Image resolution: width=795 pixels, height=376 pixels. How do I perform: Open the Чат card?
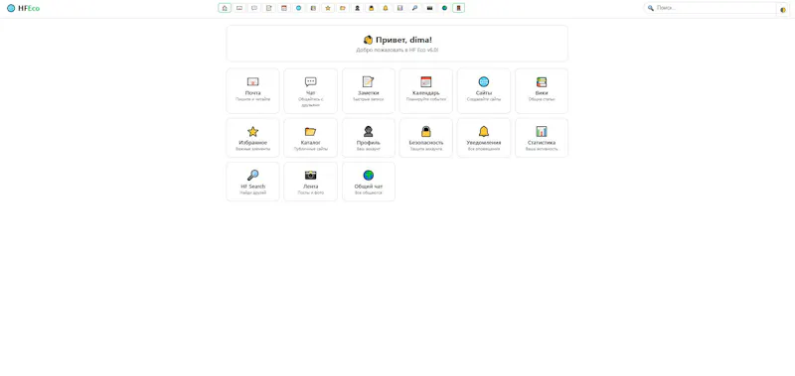click(x=310, y=91)
